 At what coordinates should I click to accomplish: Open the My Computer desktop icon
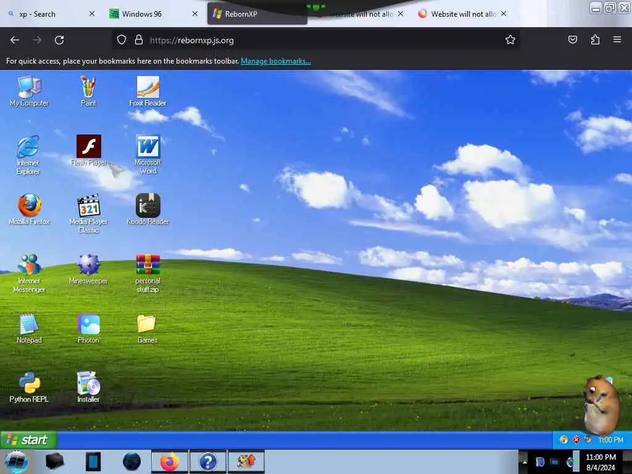[29, 91]
